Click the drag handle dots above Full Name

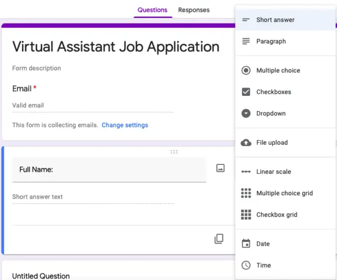point(174,152)
